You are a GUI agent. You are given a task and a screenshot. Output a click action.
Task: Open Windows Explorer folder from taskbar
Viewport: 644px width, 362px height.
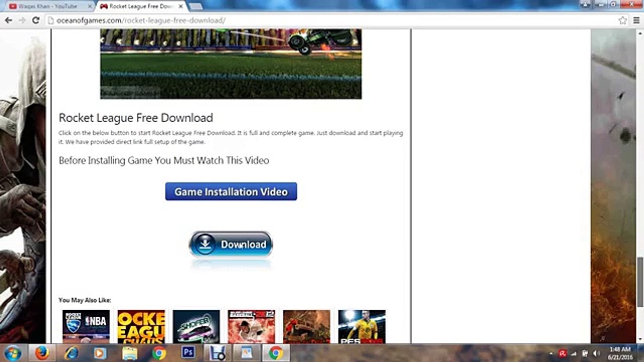click(x=130, y=353)
